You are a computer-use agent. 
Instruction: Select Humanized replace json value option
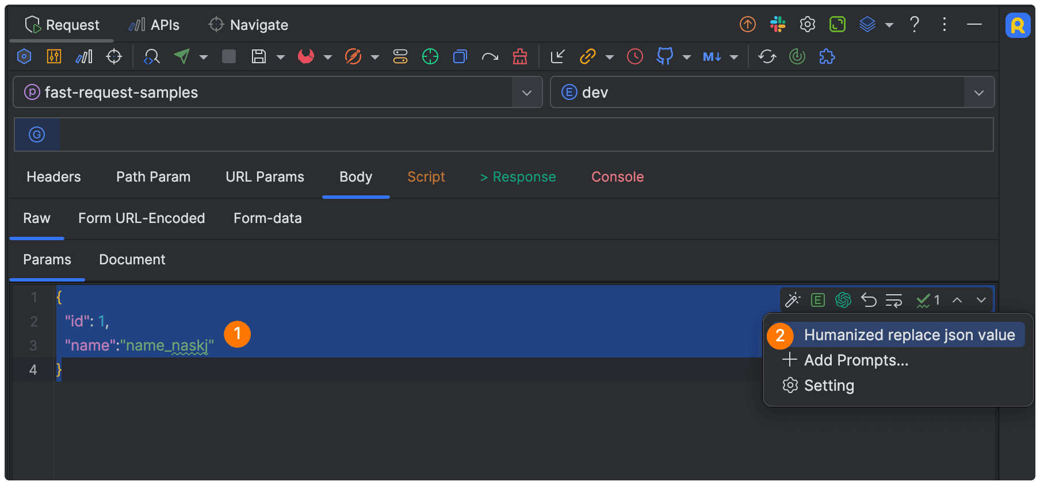[x=909, y=335]
